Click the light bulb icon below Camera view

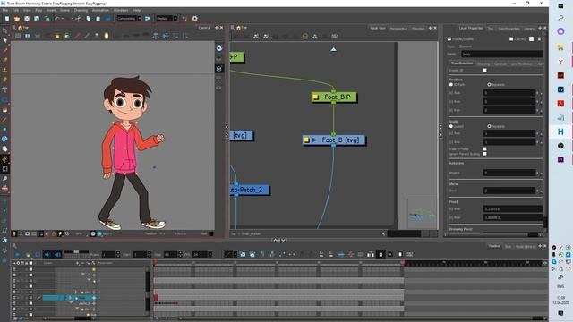point(14,233)
